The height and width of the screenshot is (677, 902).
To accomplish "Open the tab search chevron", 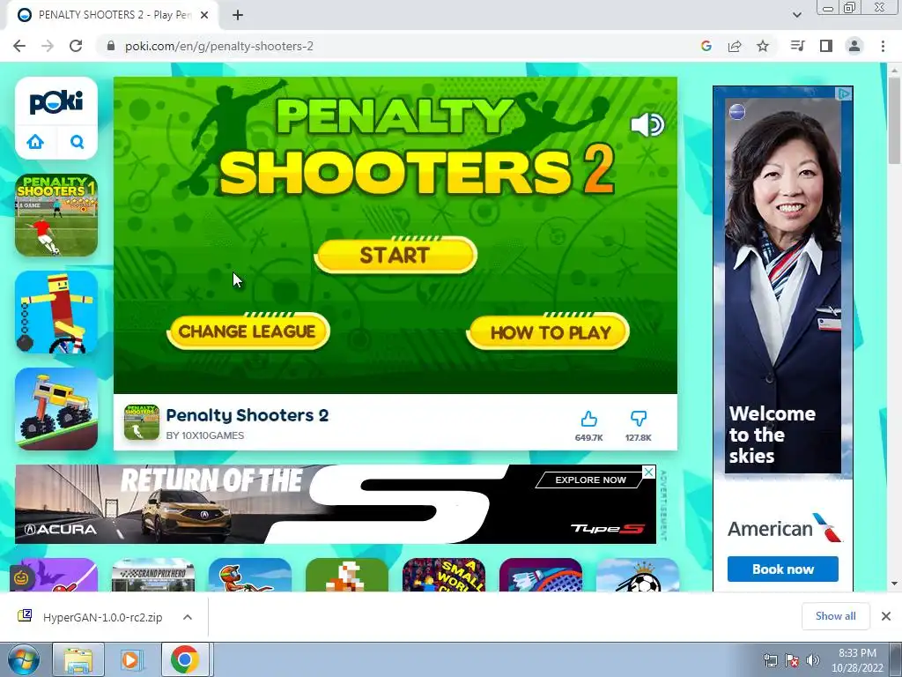I will point(796,15).
